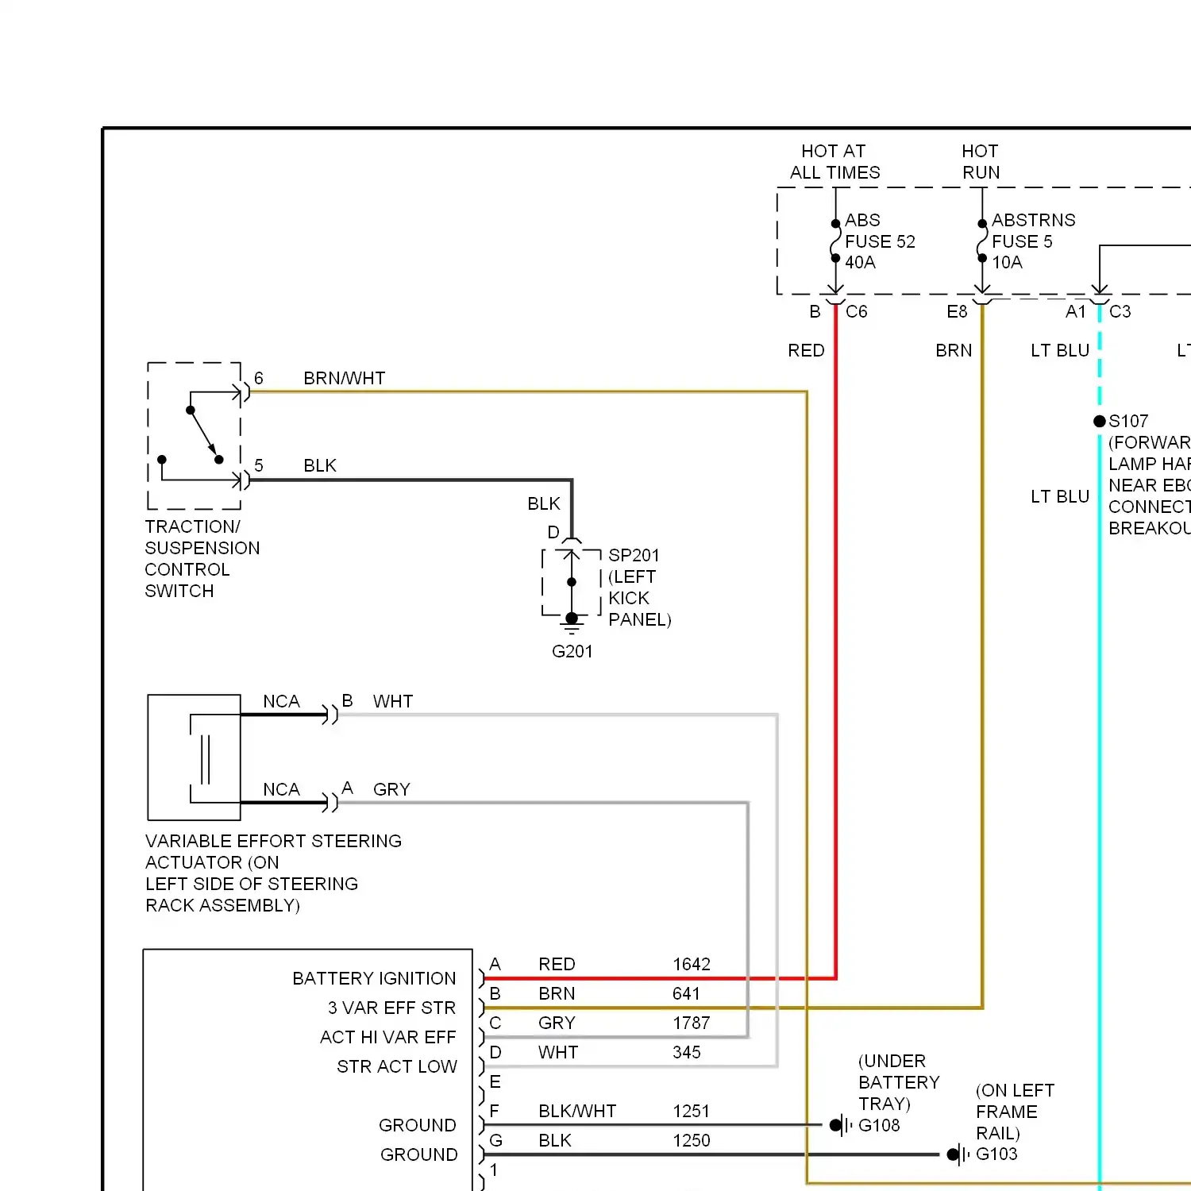Screen dimensions: 1191x1191
Task: Click the G201 ground label
Action: tap(572, 652)
